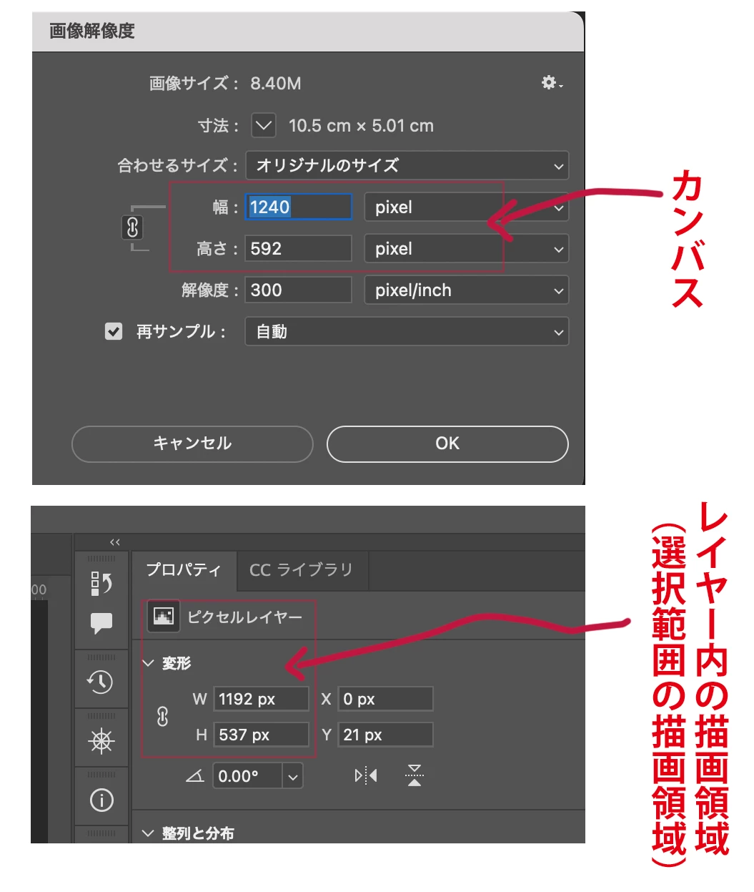Switch to the プロパティ tab

pyautogui.click(x=184, y=570)
